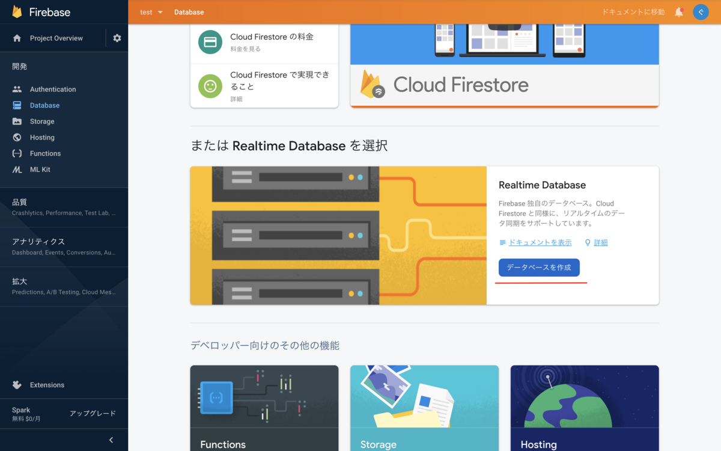This screenshot has height=451, width=721.
Task: Click the 開発 section heading
Action: point(19,67)
